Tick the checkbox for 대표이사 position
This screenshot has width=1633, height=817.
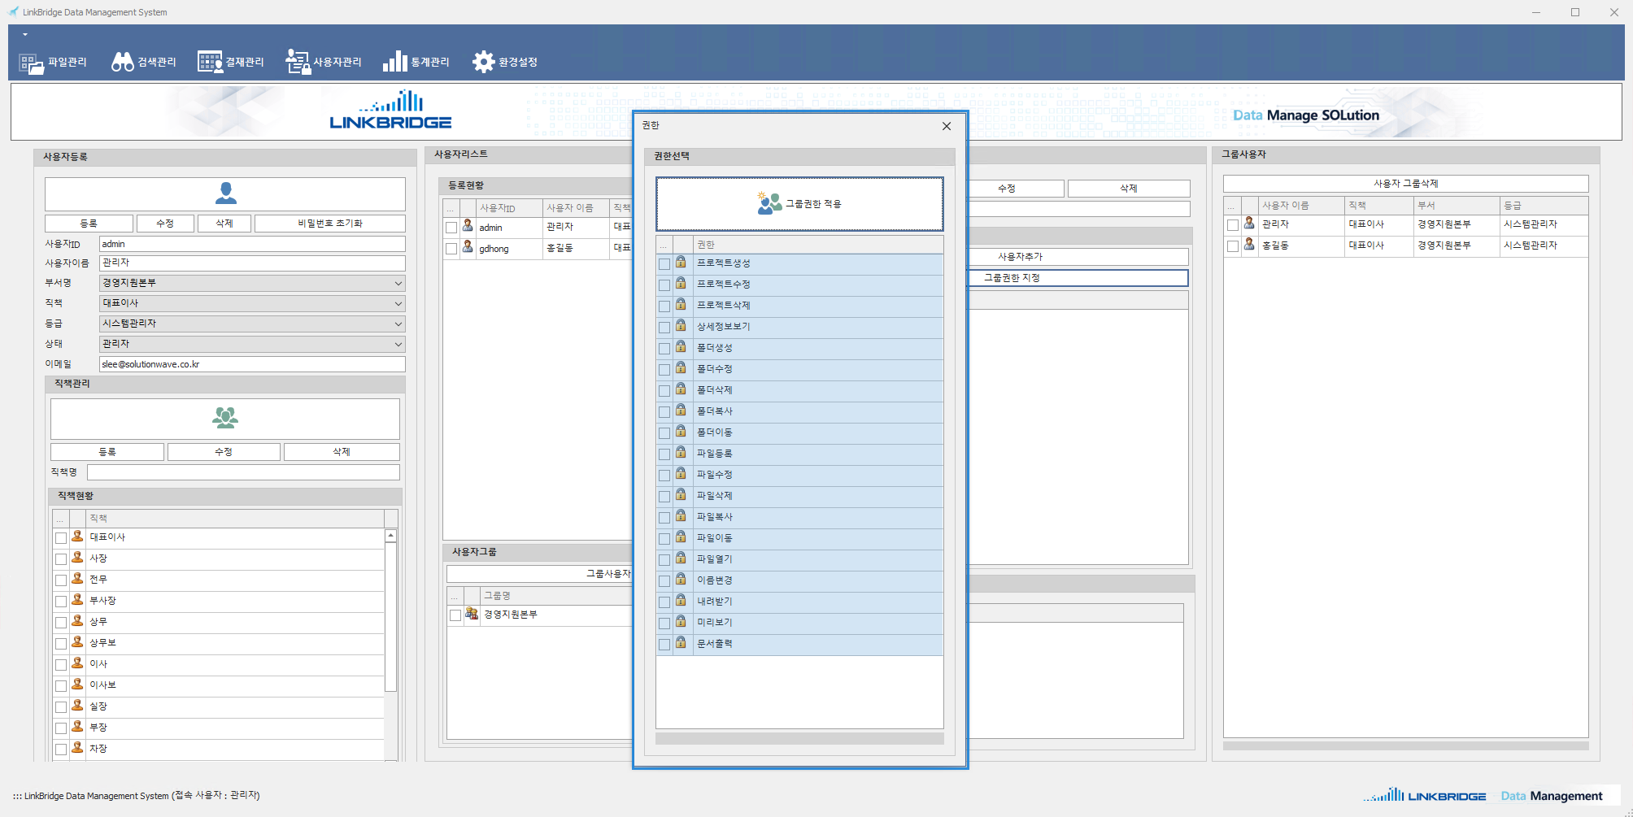coord(61,538)
